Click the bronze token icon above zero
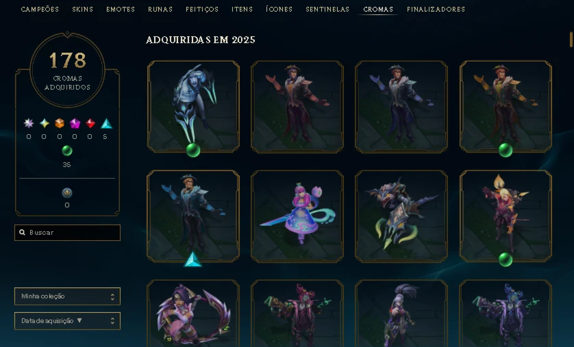This screenshot has height=347, width=574. click(67, 193)
